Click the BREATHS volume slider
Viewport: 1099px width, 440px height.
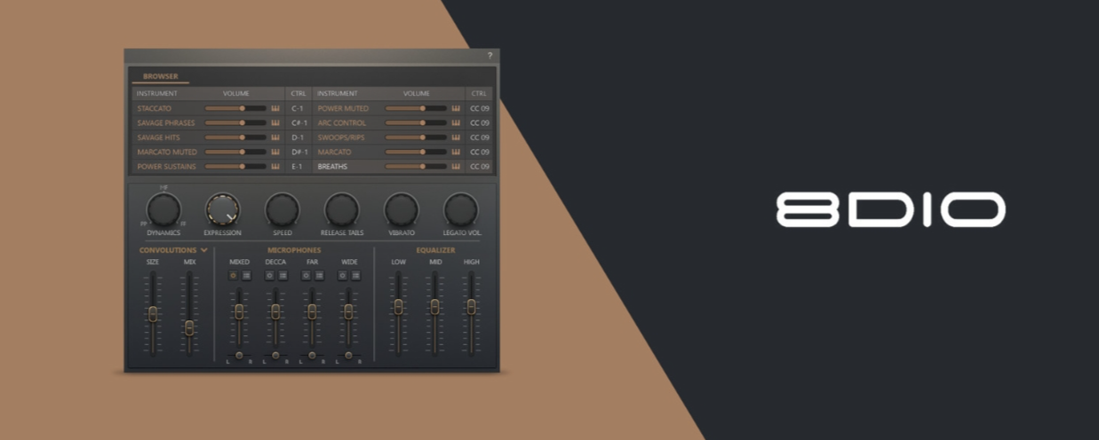tap(416, 166)
